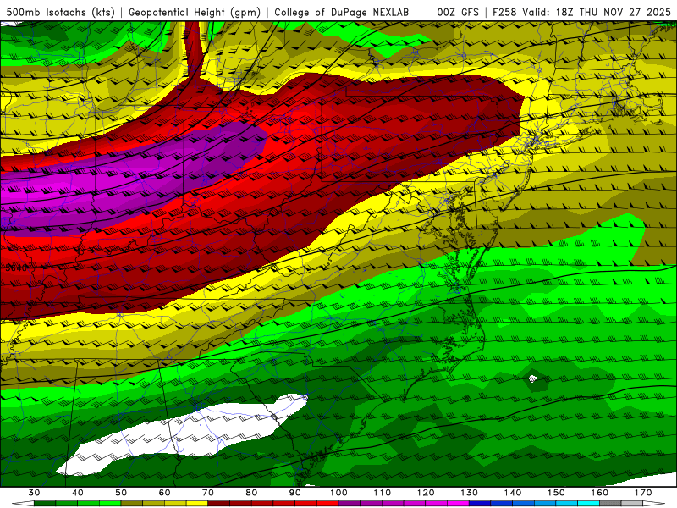Image resolution: width=677 pixels, height=508 pixels.
Task: Click the gray swatch just above 160
Action: [x=610, y=504]
